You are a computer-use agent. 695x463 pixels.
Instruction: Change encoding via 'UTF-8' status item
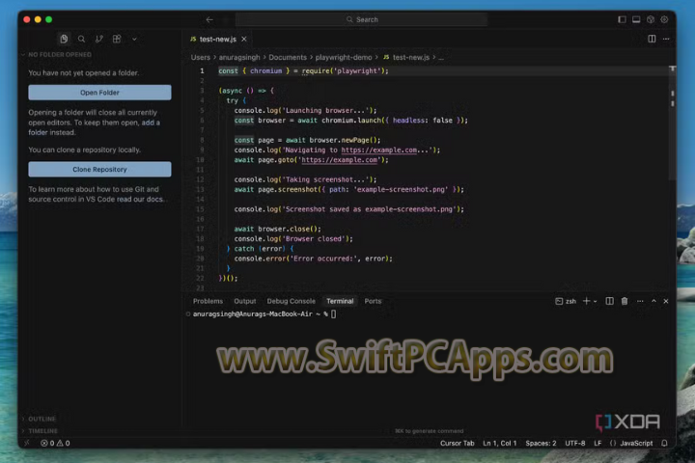tap(575, 443)
